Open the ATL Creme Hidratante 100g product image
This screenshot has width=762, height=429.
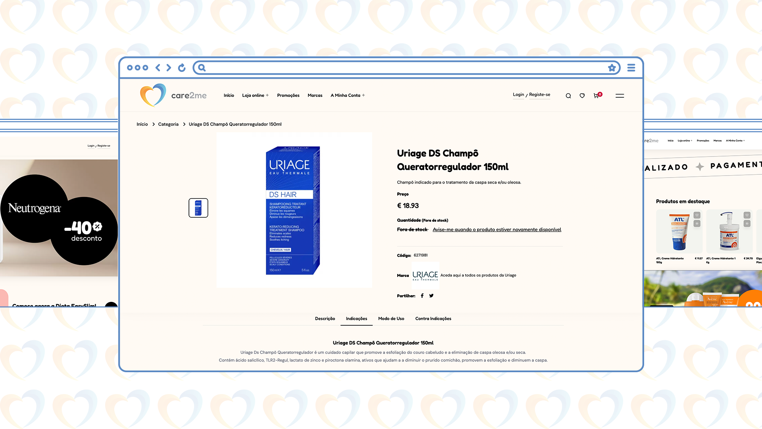click(x=679, y=232)
